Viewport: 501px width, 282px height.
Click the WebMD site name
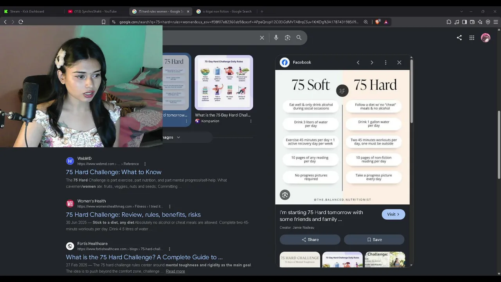tap(84, 159)
